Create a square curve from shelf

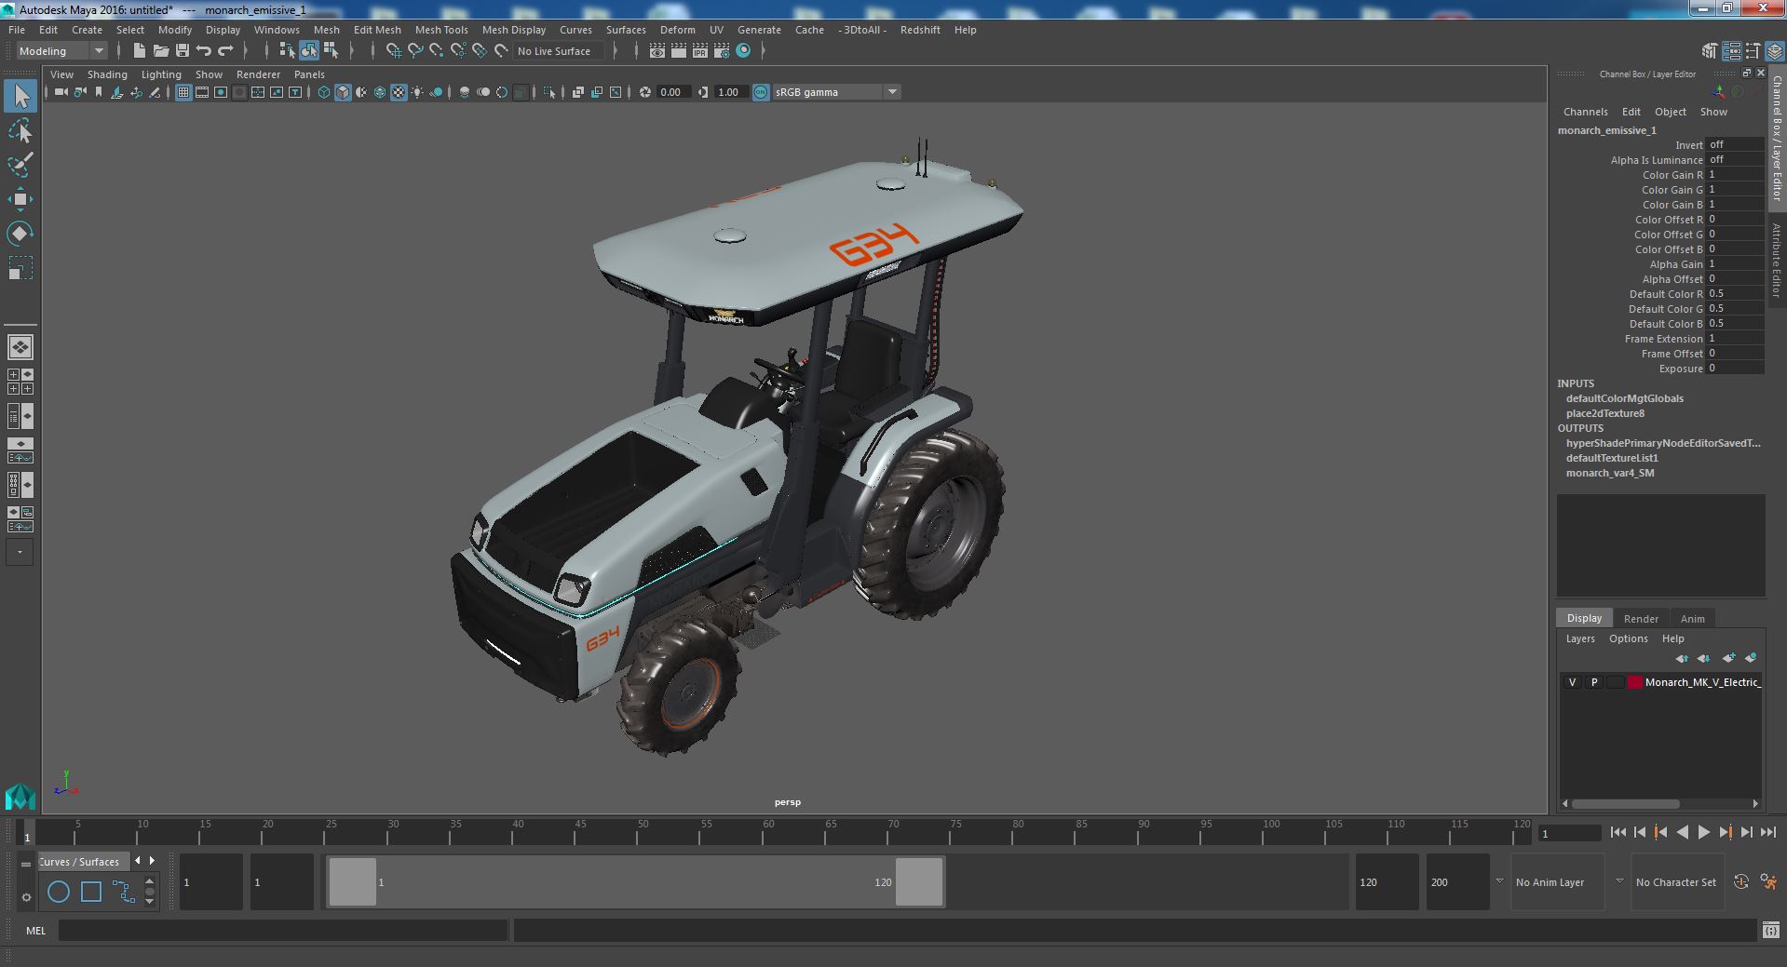91,892
